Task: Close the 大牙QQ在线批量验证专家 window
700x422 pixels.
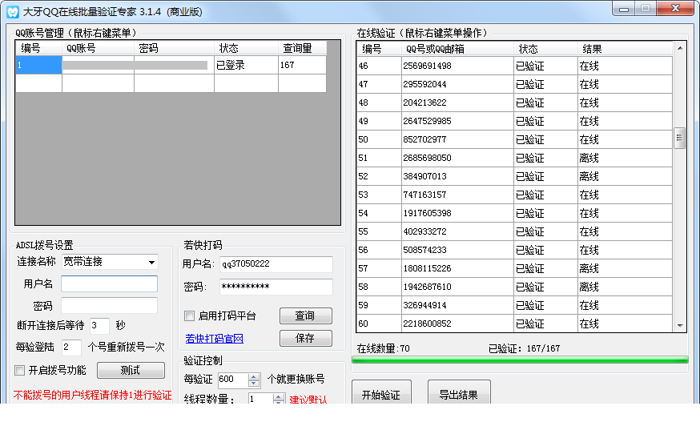Action: pyautogui.click(x=675, y=9)
